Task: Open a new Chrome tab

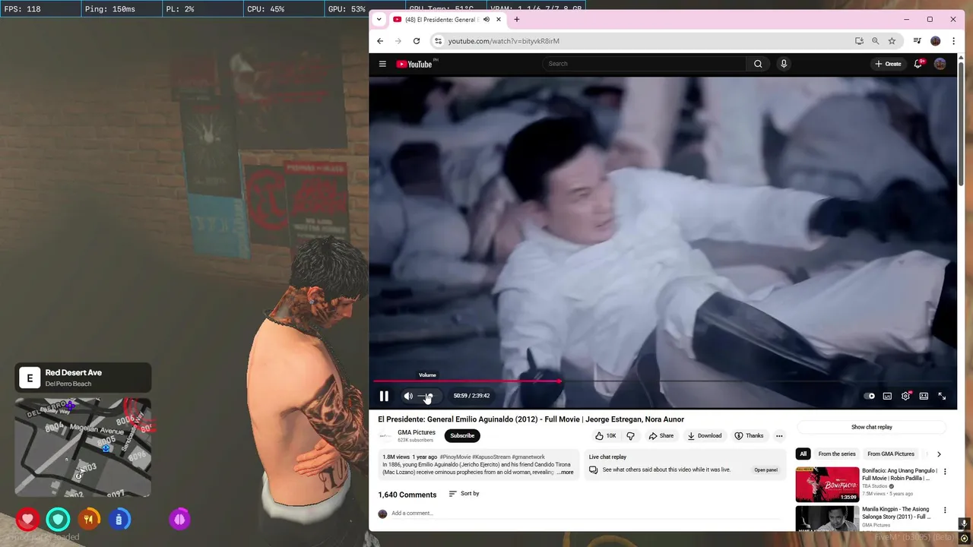Action: pos(517,19)
